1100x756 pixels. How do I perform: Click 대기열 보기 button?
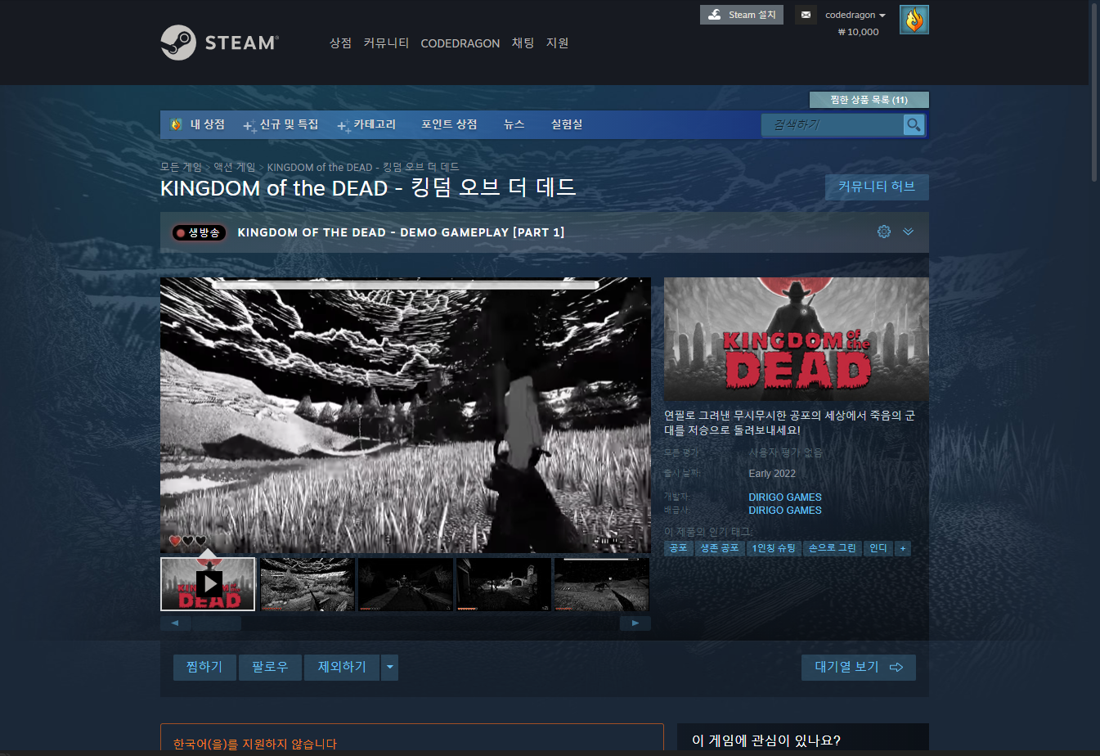tap(858, 668)
